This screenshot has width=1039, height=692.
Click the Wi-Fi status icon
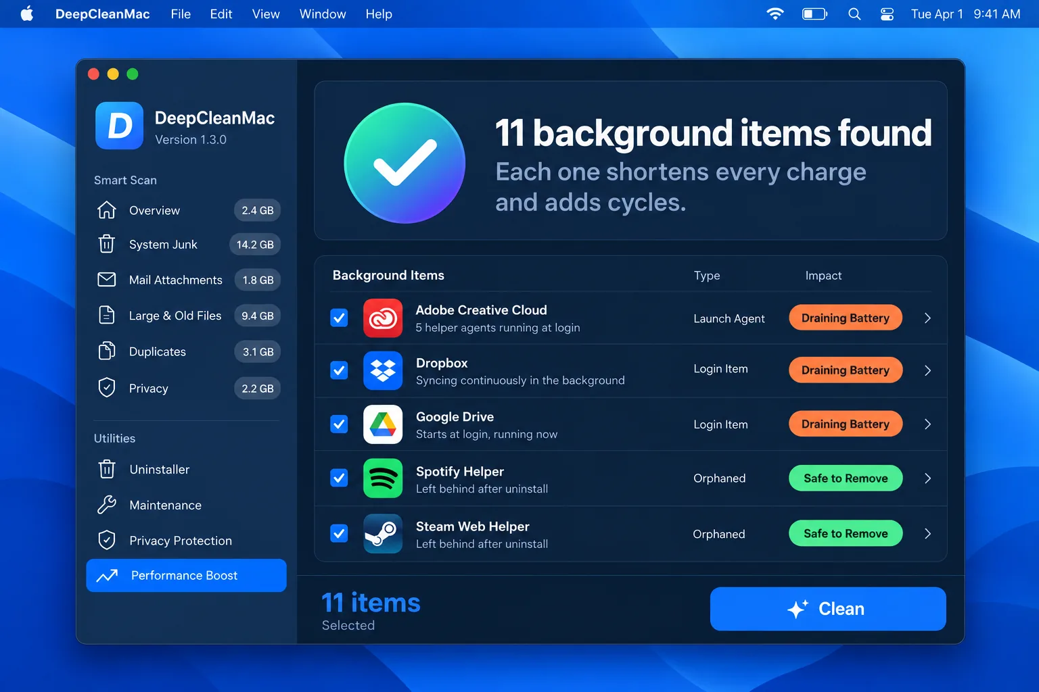(775, 14)
